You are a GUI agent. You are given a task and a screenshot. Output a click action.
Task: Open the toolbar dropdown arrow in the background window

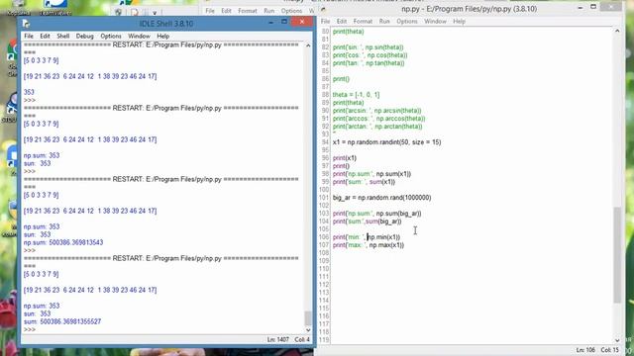[155, 13]
